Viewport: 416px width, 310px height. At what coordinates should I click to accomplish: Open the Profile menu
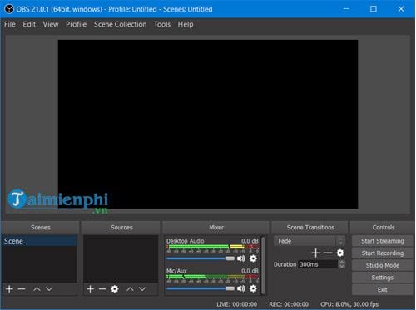[x=76, y=24]
